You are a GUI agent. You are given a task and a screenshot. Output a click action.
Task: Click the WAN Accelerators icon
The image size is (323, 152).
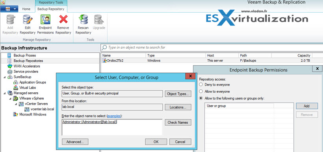pyautogui.click(x=10, y=66)
